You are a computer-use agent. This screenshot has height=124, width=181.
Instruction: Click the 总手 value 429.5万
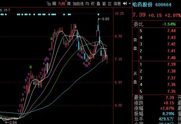tap(166, 119)
